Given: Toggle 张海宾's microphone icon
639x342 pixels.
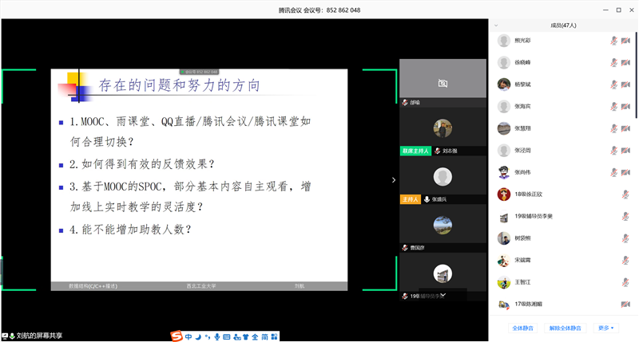Looking at the screenshot, I should (613, 107).
